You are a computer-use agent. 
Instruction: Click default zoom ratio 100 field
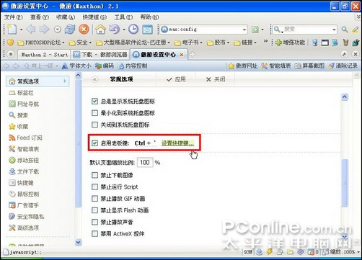145,163
